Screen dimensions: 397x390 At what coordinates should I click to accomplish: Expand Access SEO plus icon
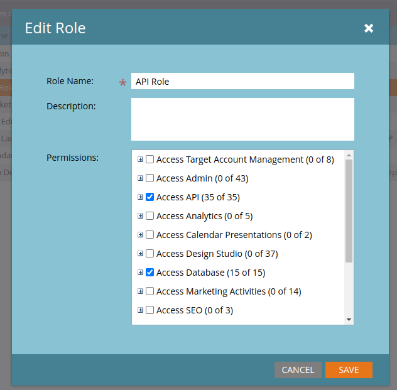141,310
